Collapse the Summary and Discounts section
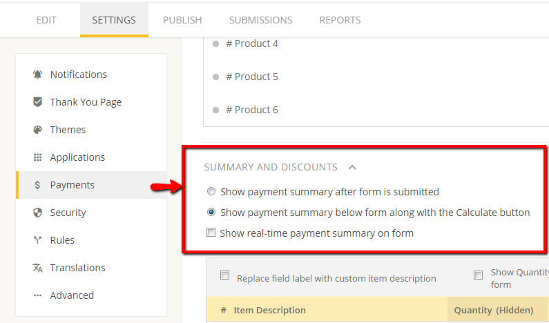The image size is (549, 323). point(352,167)
